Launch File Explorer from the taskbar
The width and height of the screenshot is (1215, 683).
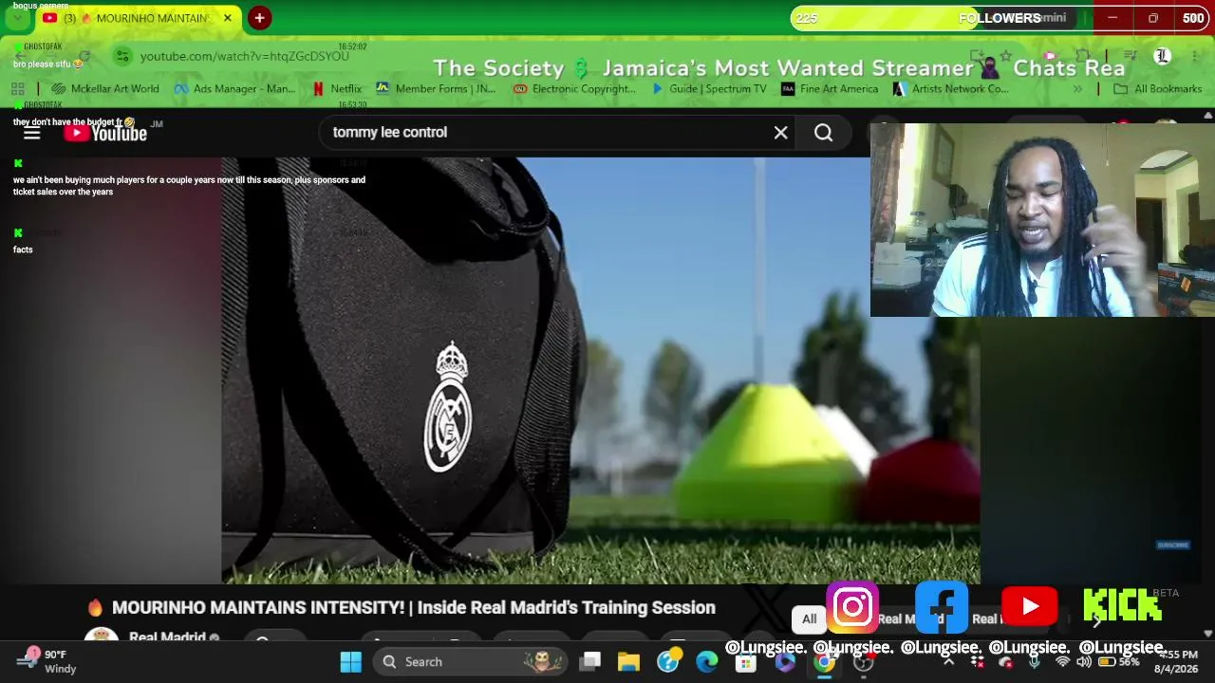point(628,662)
